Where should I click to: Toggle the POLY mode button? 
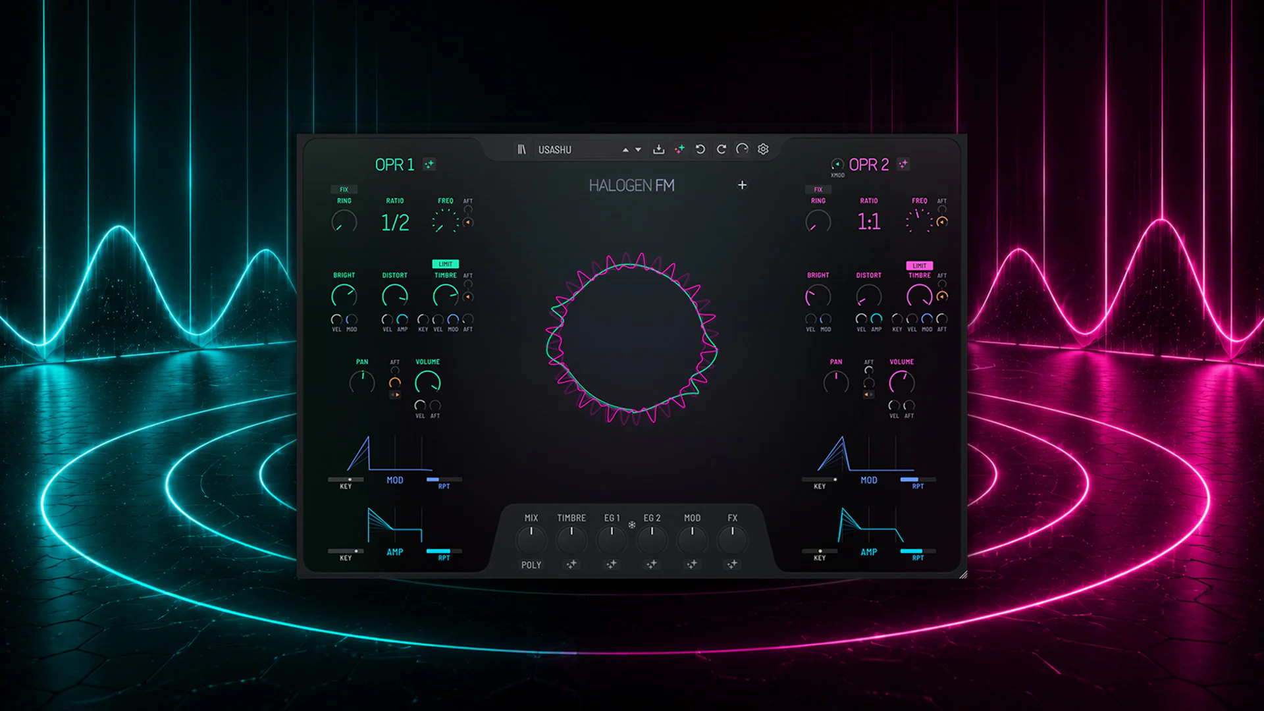point(531,565)
